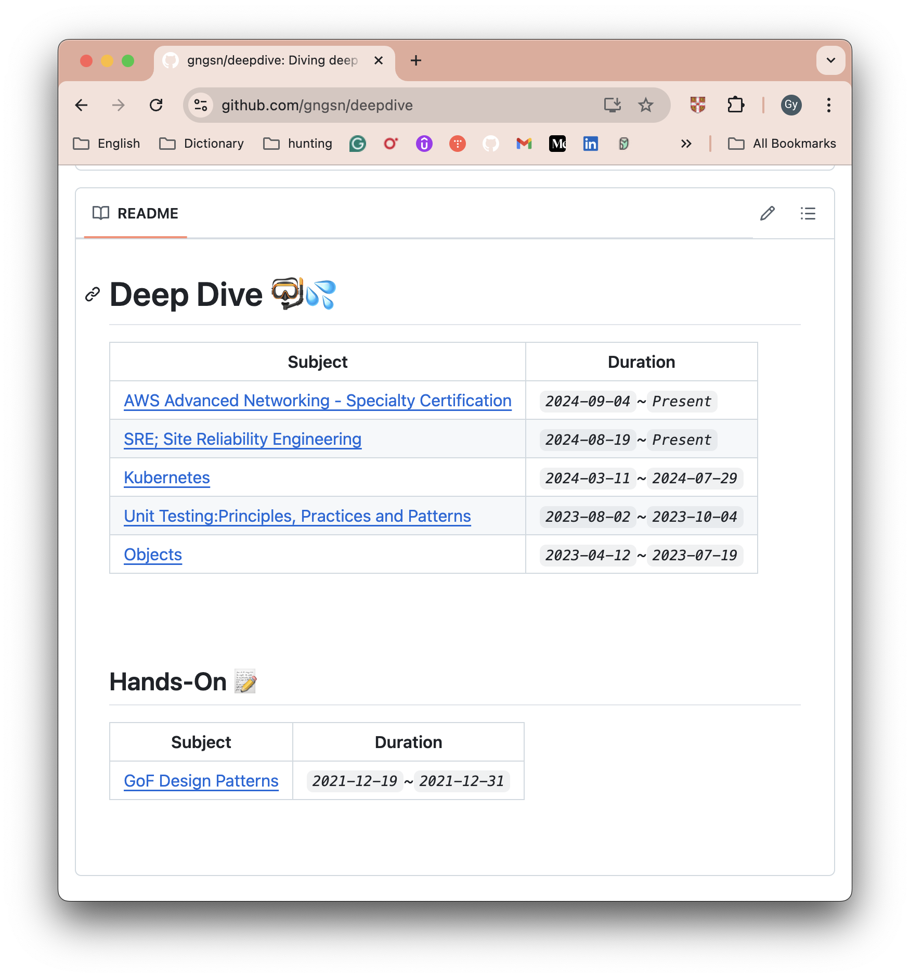Open a new browser tab

416,60
